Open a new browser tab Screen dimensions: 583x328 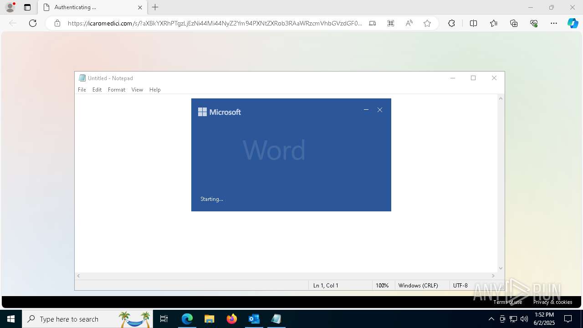[155, 7]
